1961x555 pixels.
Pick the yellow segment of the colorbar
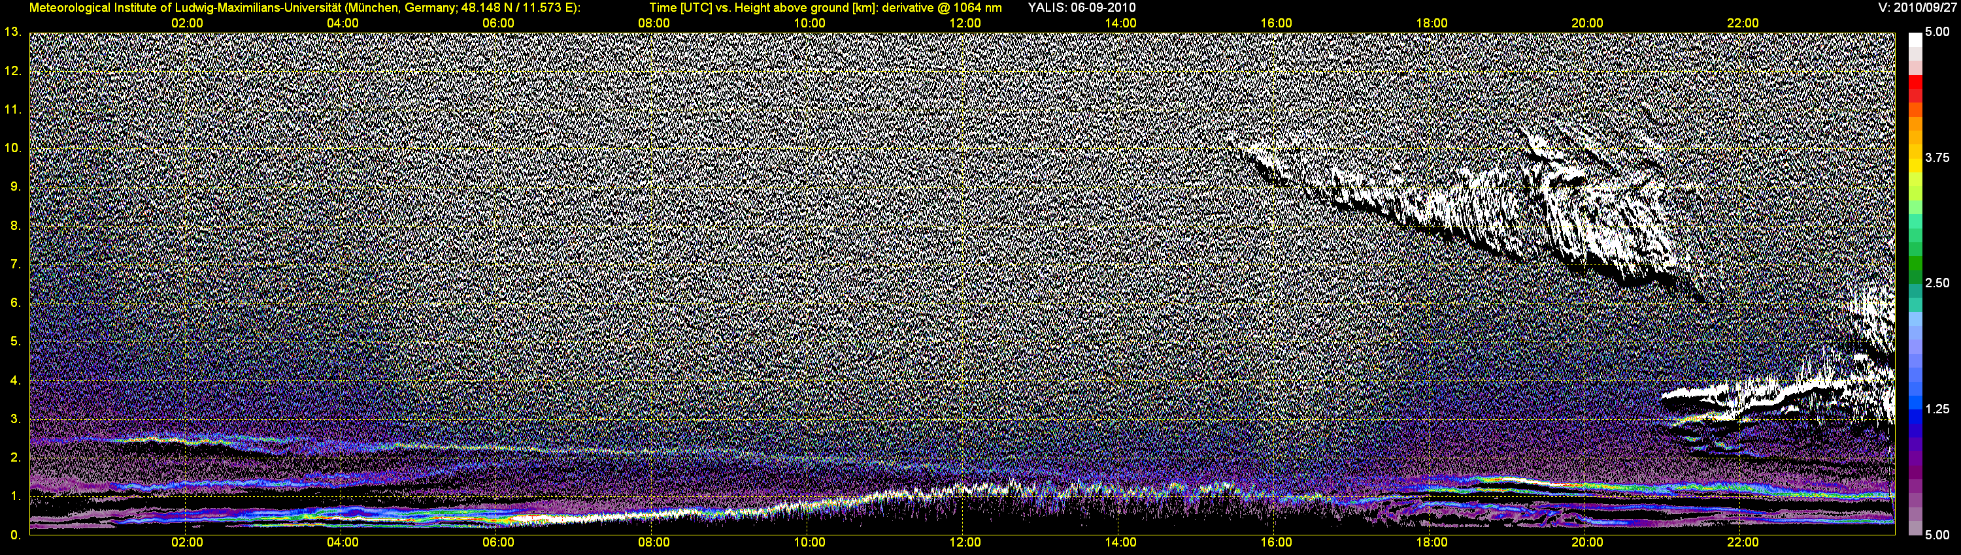pos(1915,166)
